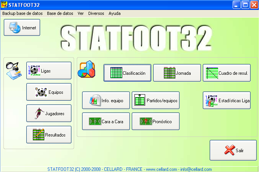Open the Pronóstico prediction tool
This screenshot has width=259, height=172.
click(x=155, y=121)
